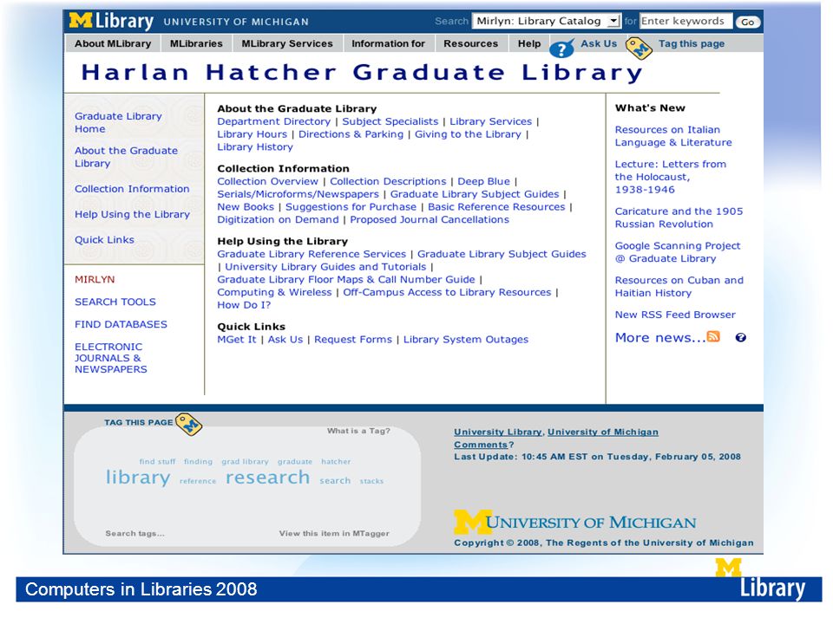The width and height of the screenshot is (833, 624).
Task: Click SEARCH TOOLS in the sidebar
Action: click(115, 302)
